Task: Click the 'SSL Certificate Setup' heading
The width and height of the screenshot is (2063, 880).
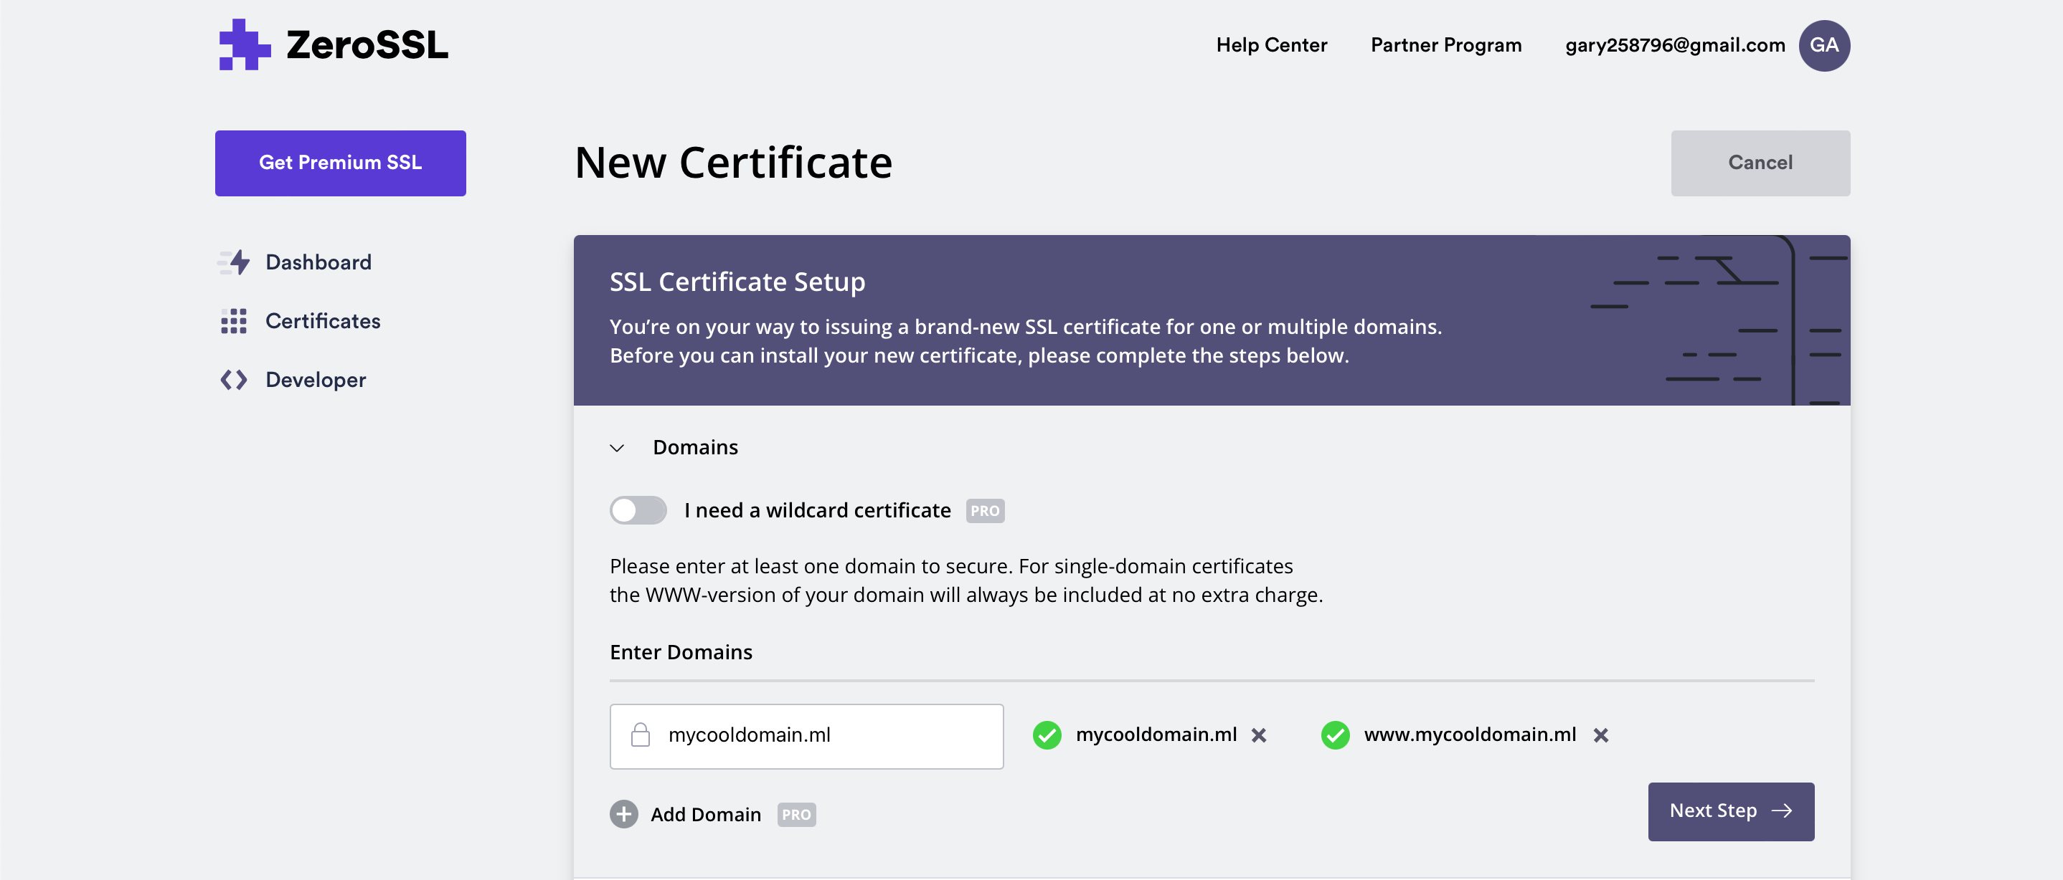Action: coord(737,282)
